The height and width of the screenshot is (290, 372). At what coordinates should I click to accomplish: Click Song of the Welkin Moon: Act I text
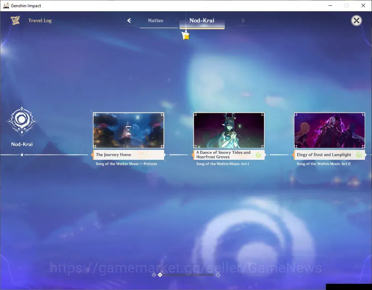pyautogui.click(x=223, y=164)
